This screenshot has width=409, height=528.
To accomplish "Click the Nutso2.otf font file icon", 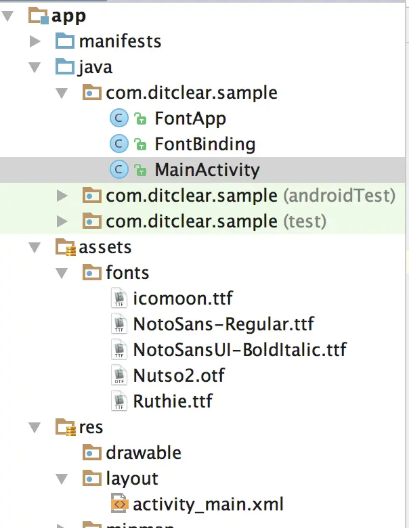I will pyautogui.click(x=119, y=375).
